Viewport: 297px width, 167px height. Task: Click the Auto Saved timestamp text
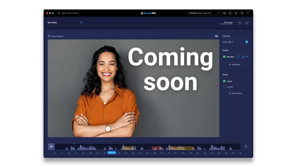coord(226,23)
